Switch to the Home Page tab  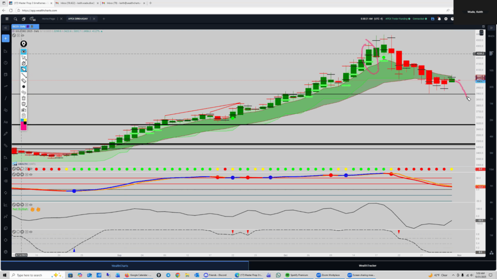tap(49, 19)
